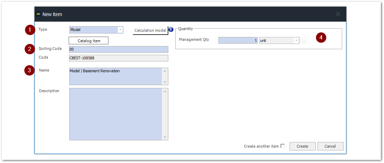Click red callout marker number 3
384x163 pixels.
click(x=29, y=71)
